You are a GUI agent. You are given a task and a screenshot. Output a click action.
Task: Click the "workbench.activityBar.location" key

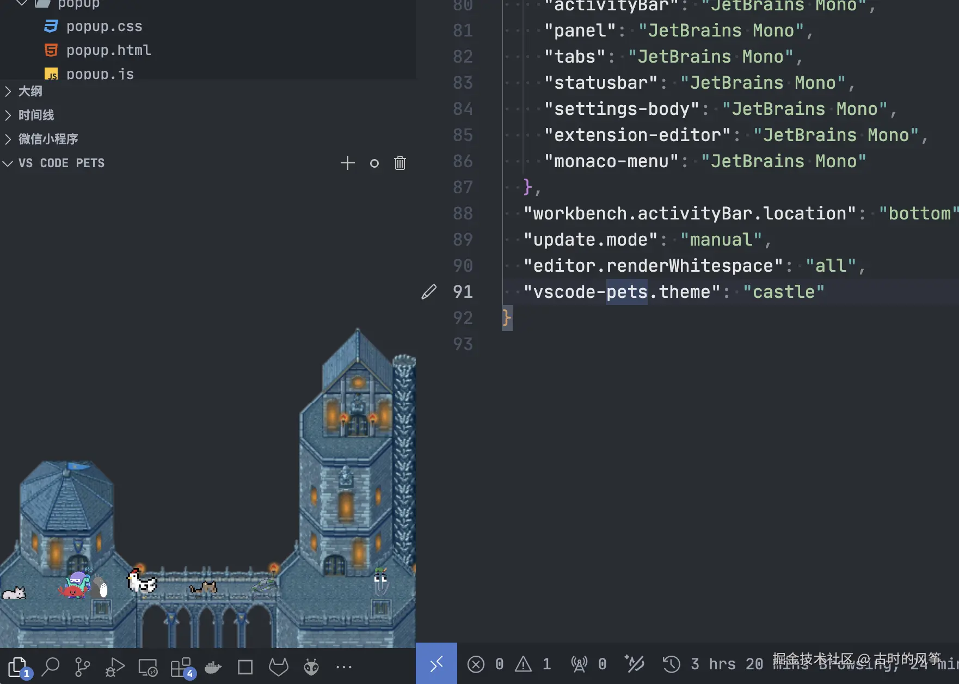pos(689,213)
